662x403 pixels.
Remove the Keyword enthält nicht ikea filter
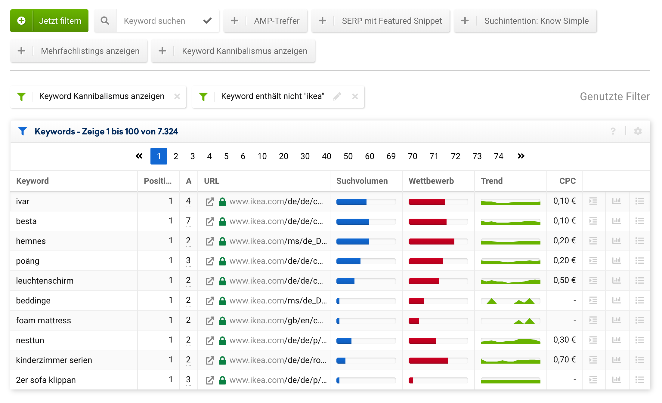point(355,96)
